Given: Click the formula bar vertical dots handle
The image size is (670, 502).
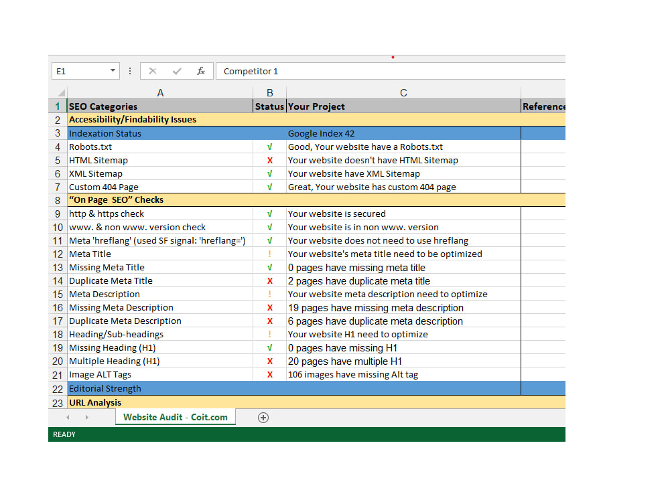Looking at the screenshot, I should (x=130, y=71).
